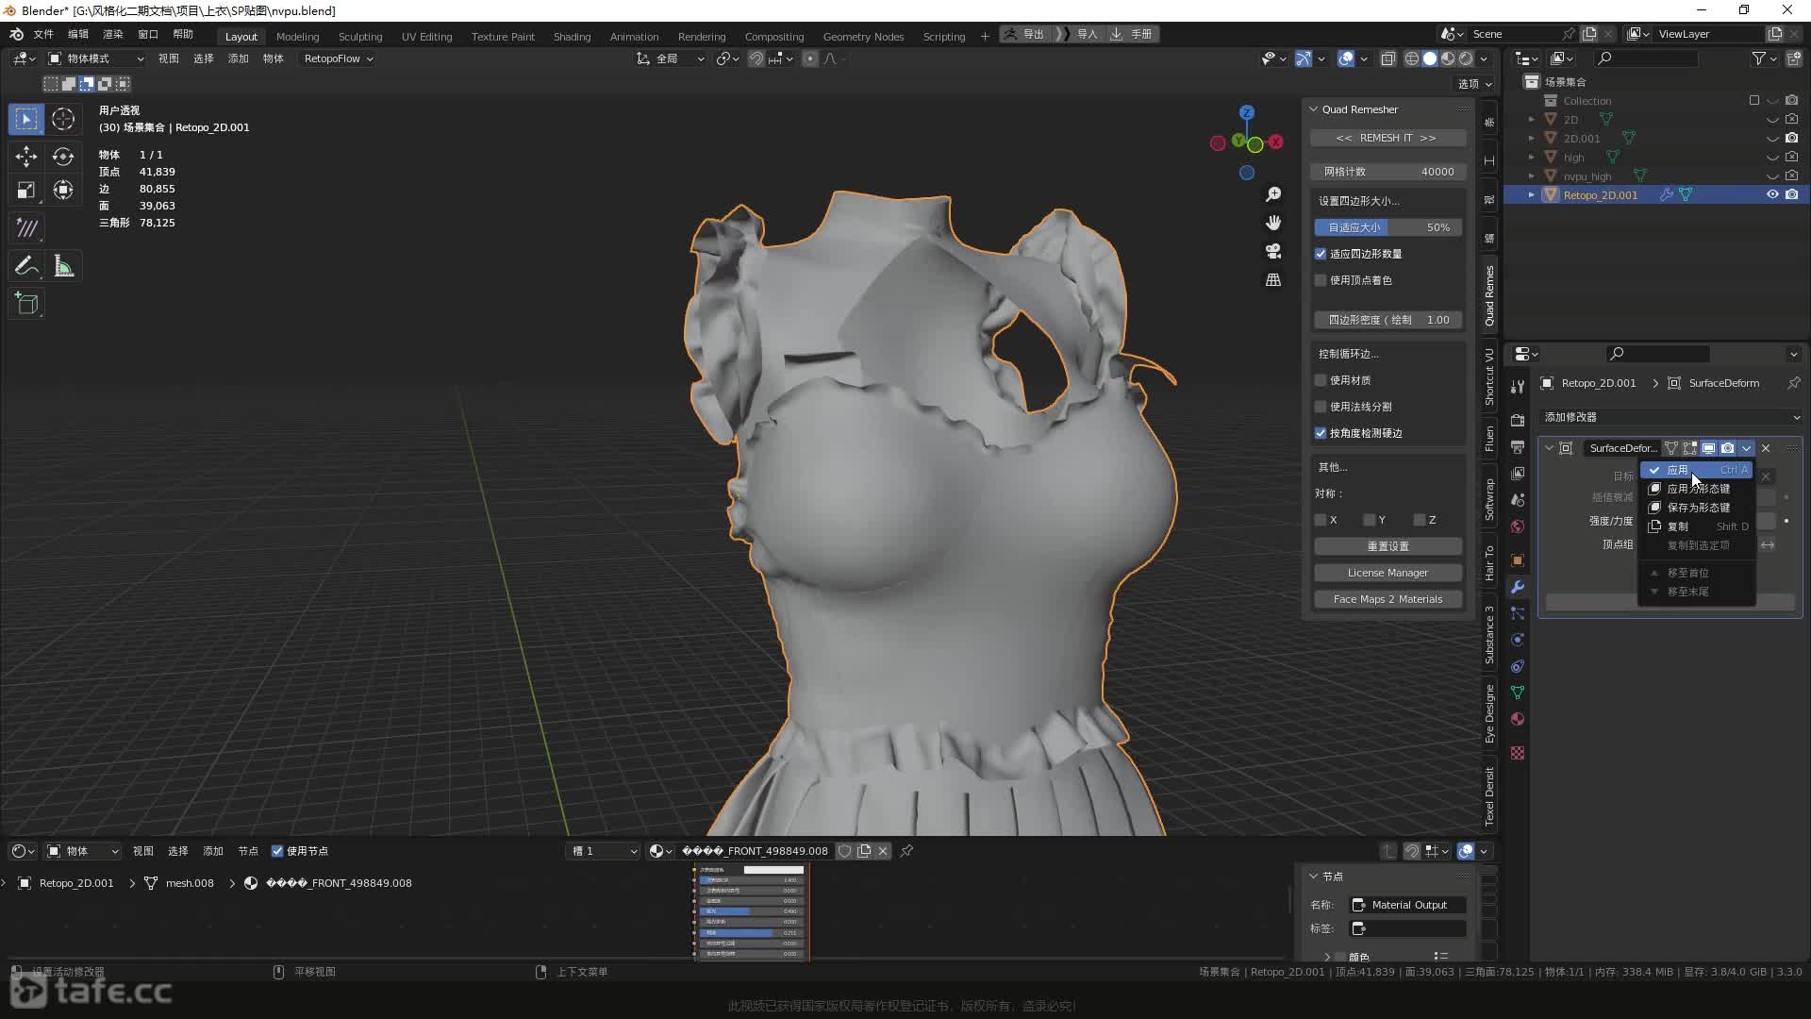The image size is (1811, 1019).
Task: Choose 应用 in the modifier menu
Action: 1697,470
